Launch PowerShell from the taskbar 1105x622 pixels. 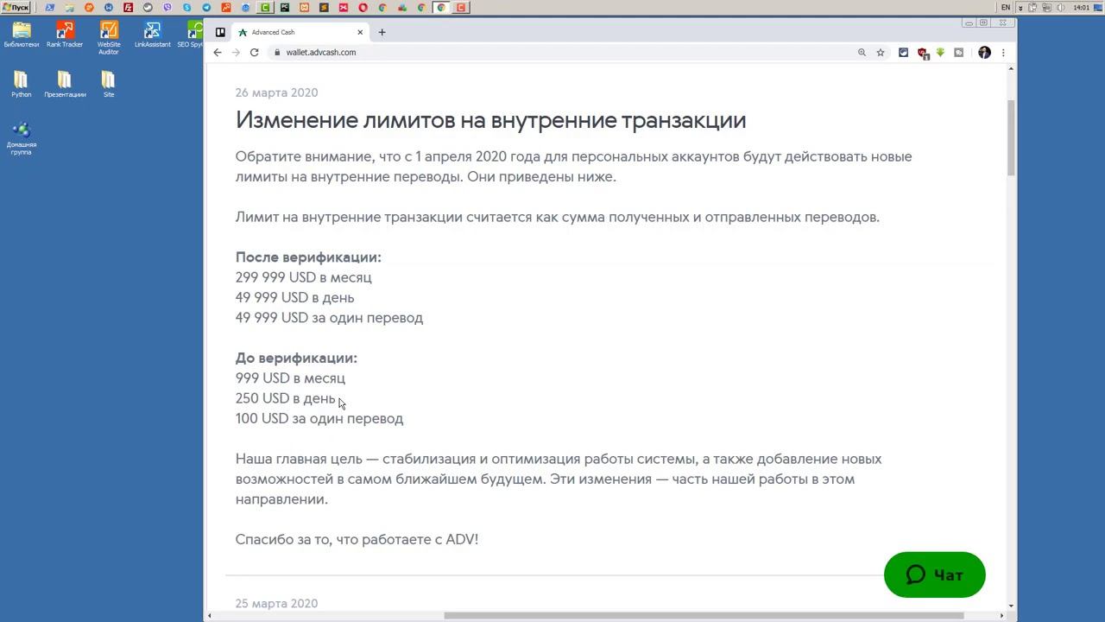(x=49, y=8)
